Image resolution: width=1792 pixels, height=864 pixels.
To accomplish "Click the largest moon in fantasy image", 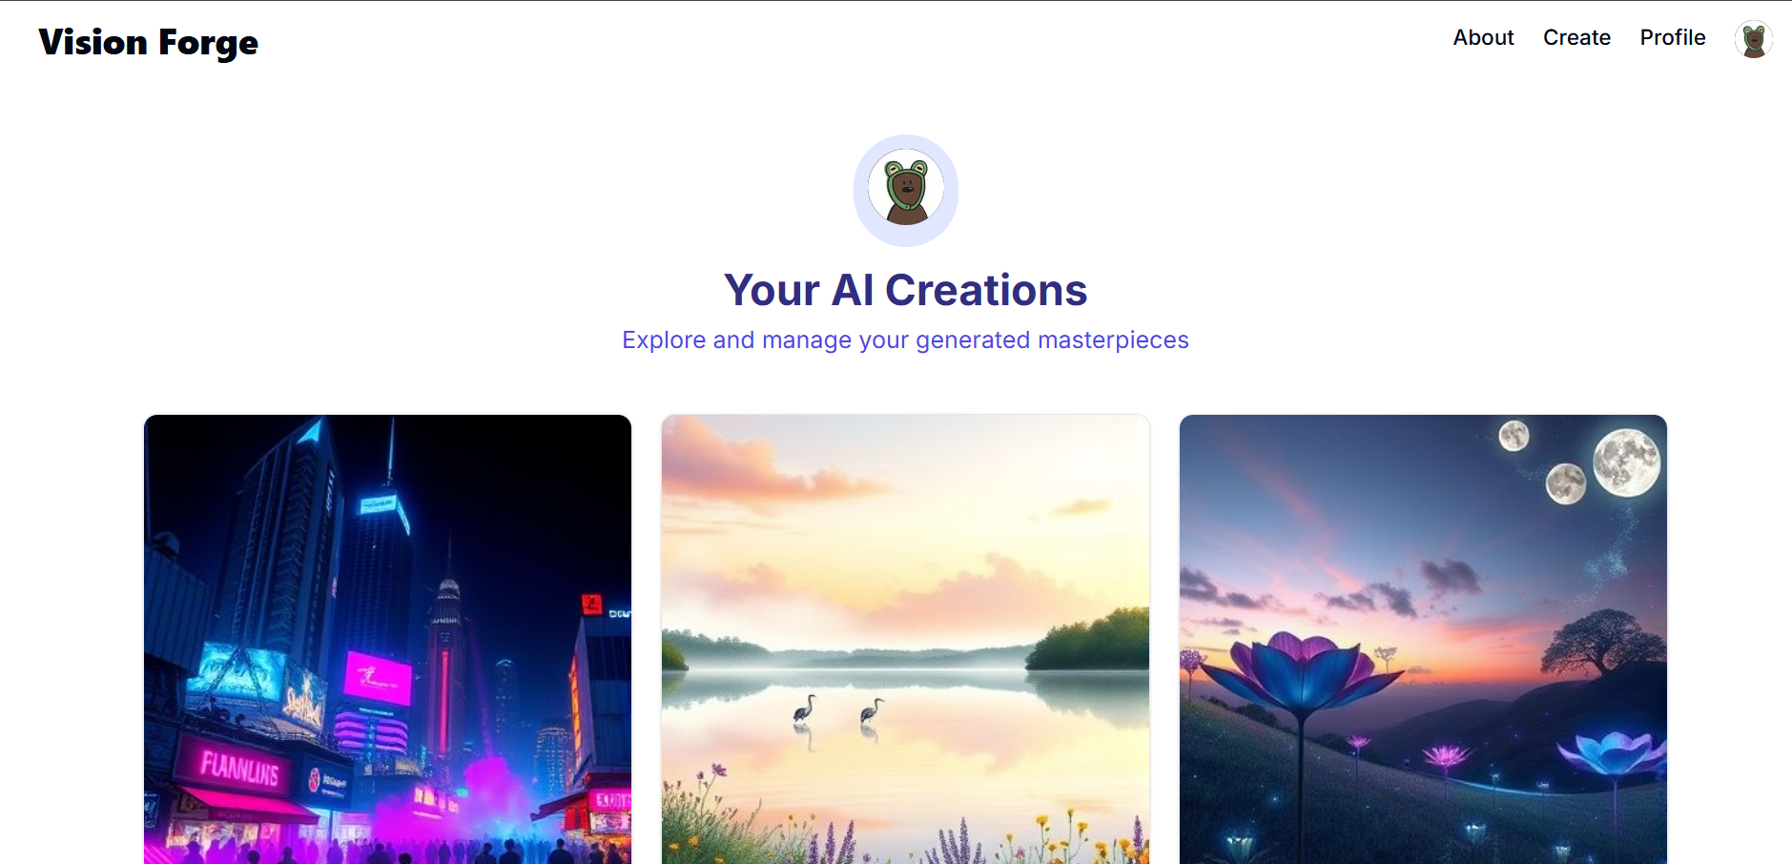I will click(x=1628, y=463).
